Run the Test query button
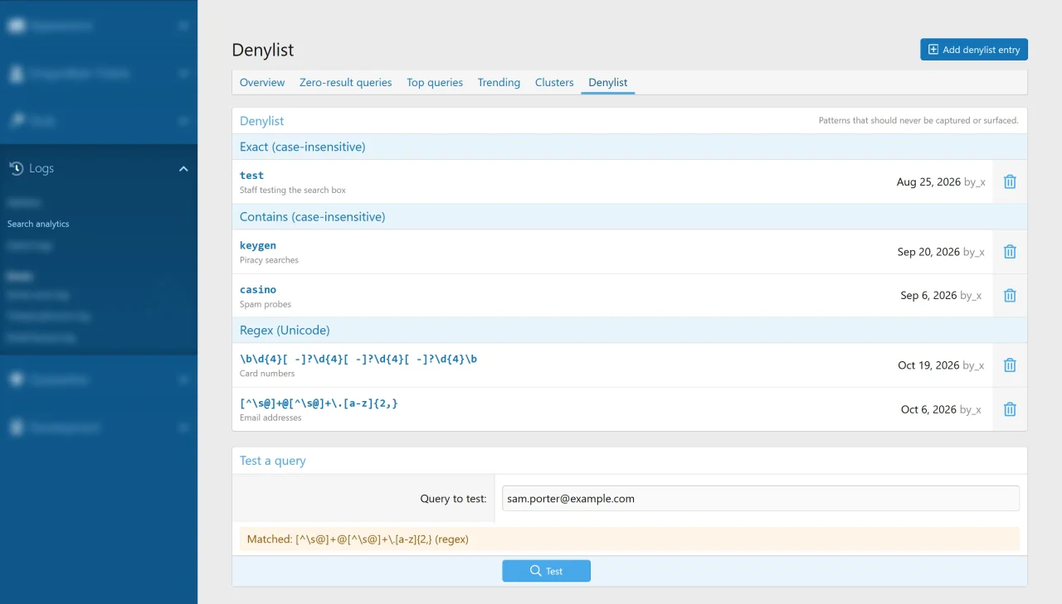Image resolution: width=1062 pixels, height=604 pixels. [546, 571]
